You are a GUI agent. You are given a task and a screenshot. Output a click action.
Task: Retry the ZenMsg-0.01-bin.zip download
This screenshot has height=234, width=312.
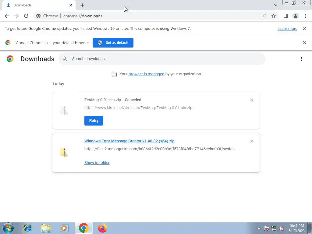[94, 121]
